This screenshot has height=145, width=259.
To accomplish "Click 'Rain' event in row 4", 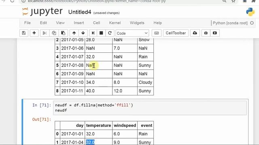I will tap(143, 57).
